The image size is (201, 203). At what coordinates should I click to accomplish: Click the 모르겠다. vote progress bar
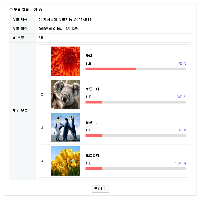pyautogui.click(x=136, y=169)
